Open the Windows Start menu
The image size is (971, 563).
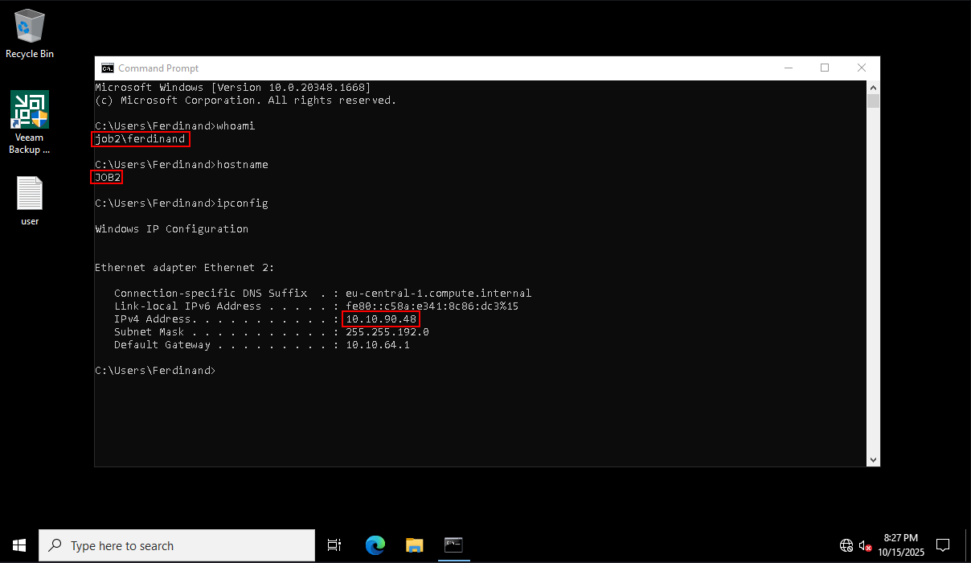(19, 545)
